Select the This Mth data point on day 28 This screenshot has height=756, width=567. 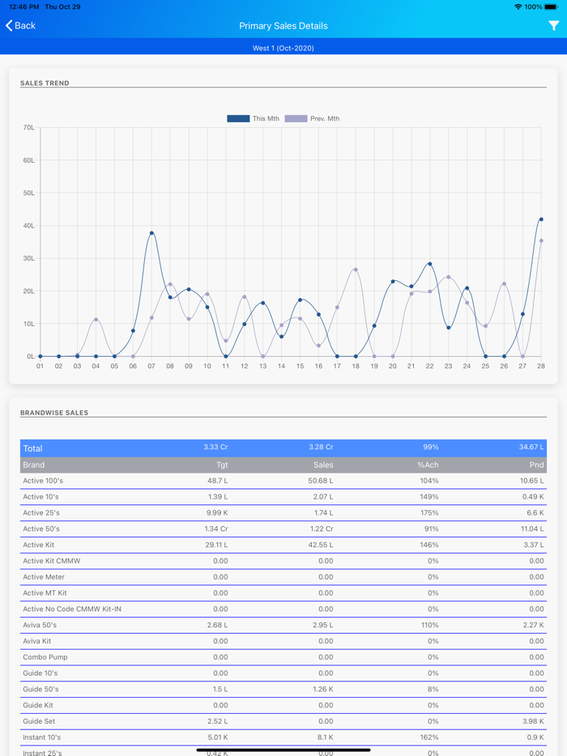coord(541,219)
